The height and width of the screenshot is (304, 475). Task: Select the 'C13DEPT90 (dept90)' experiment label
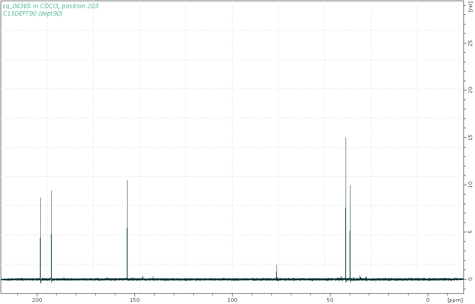tap(33, 14)
